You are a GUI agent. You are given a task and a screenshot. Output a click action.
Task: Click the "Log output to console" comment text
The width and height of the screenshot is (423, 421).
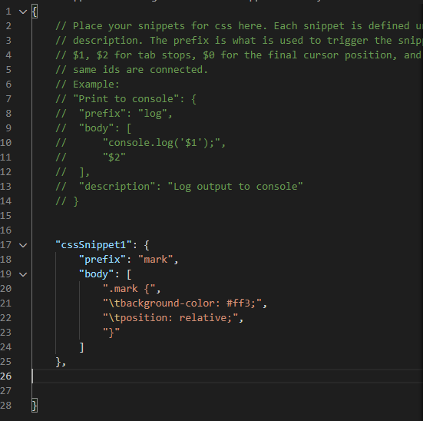(235, 187)
